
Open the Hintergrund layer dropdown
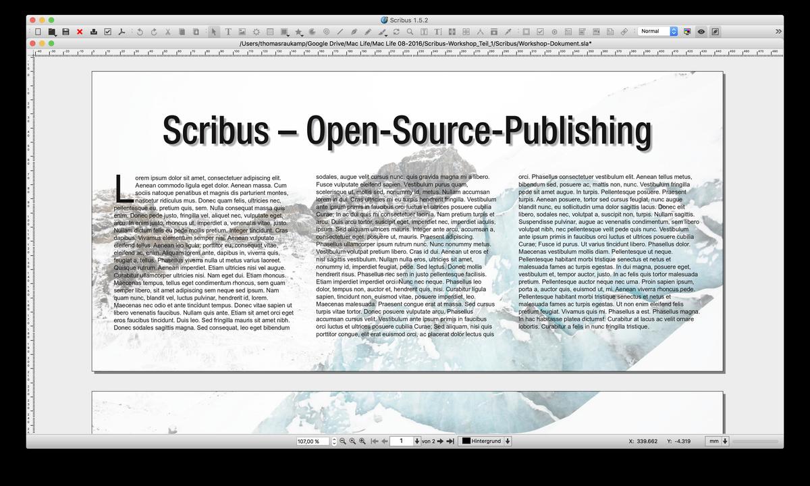coord(485,441)
